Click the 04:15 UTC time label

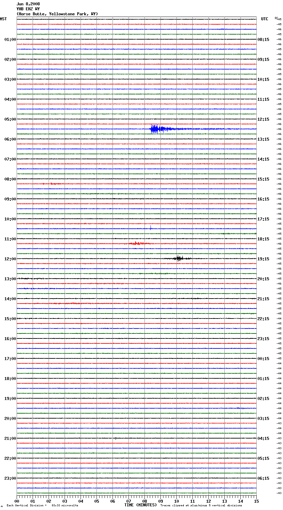(263, 439)
